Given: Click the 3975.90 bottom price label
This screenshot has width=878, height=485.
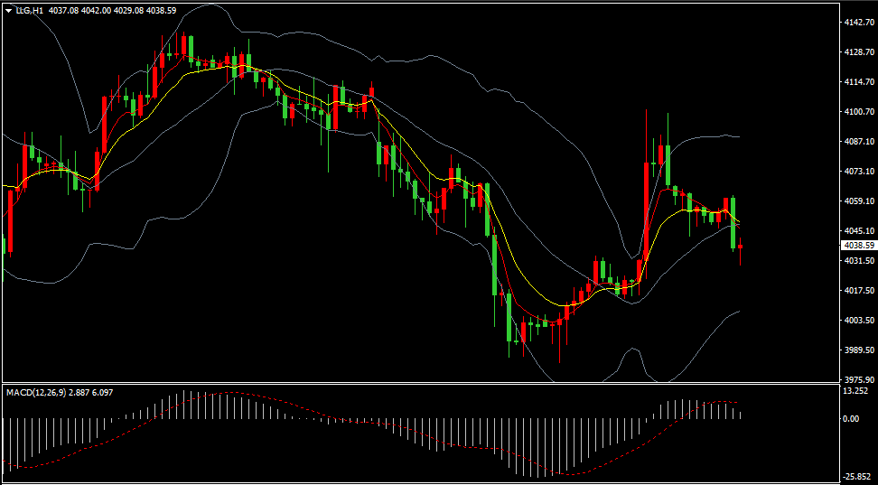Looking at the screenshot, I should coord(859,379).
